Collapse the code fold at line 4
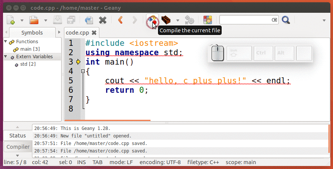The image size is (333, 169). coord(83,71)
